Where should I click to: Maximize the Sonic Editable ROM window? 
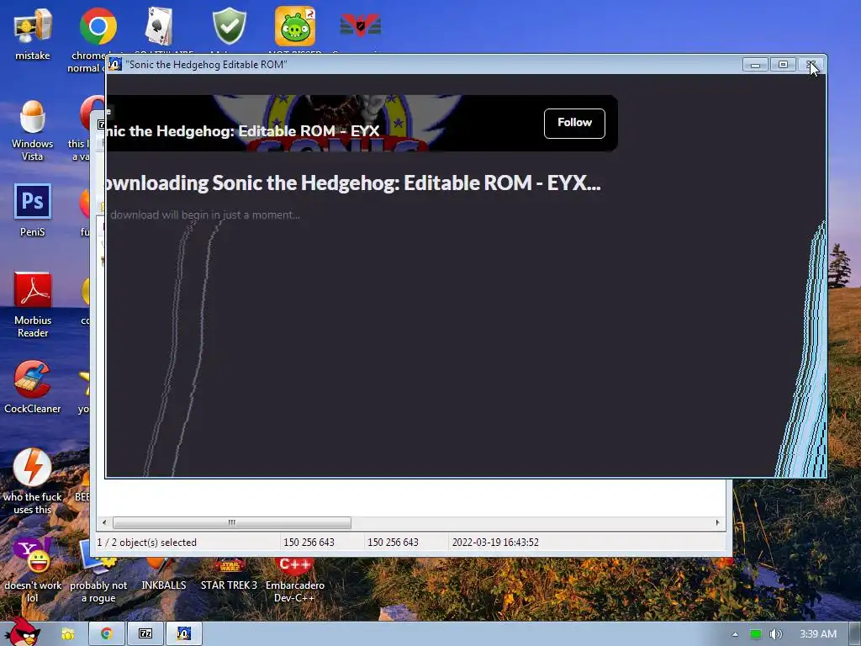click(783, 65)
